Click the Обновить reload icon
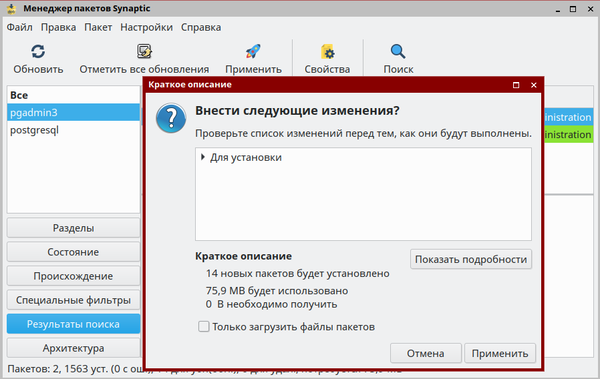600x379 pixels. click(x=38, y=51)
